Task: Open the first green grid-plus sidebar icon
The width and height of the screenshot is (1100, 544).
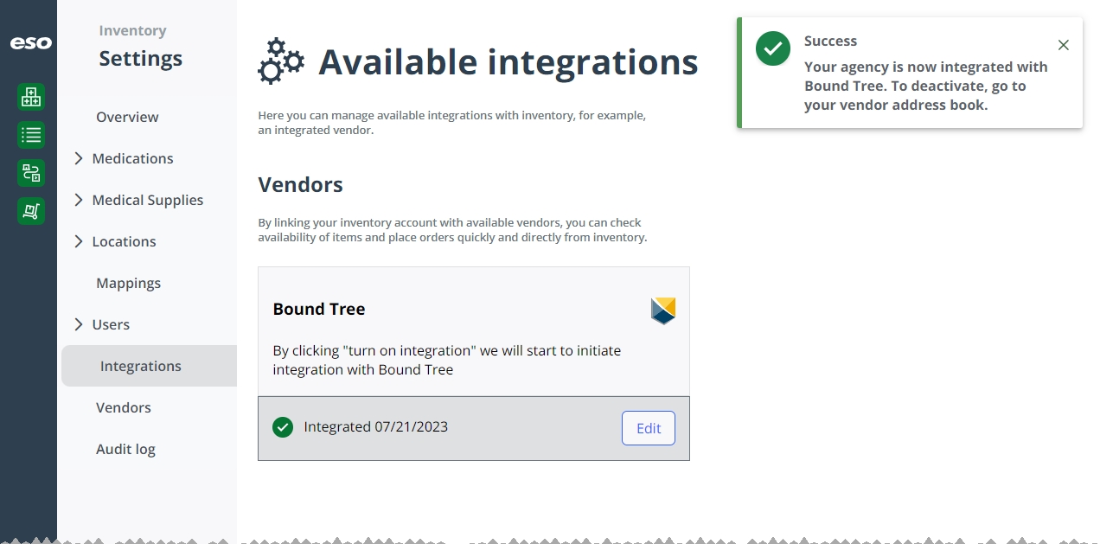Action: 31,97
